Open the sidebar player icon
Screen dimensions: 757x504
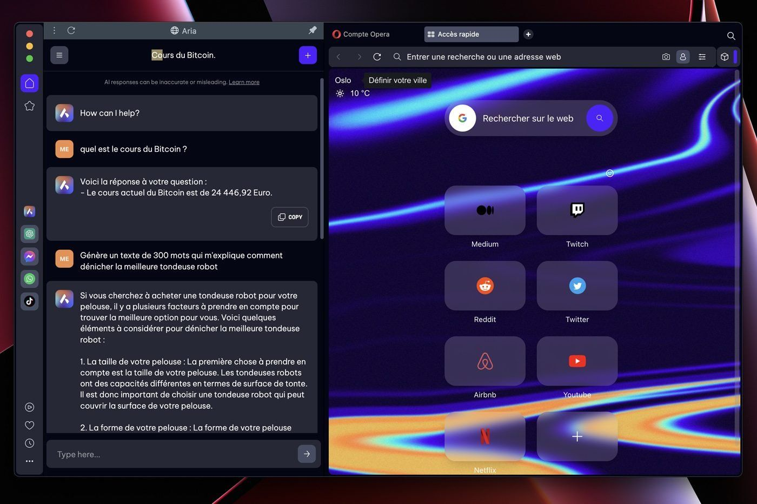30,407
